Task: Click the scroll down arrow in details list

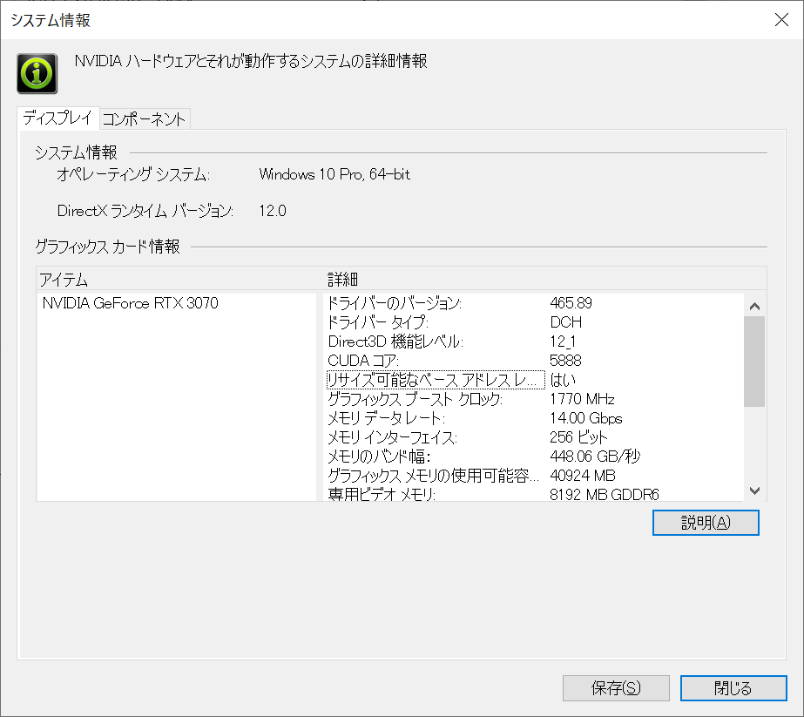Action: pyautogui.click(x=754, y=490)
